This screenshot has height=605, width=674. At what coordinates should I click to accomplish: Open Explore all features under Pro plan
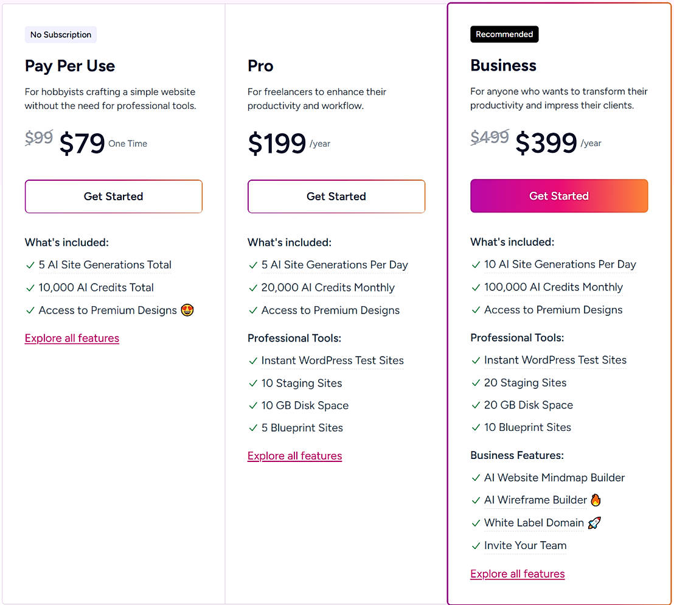(x=294, y=456)
